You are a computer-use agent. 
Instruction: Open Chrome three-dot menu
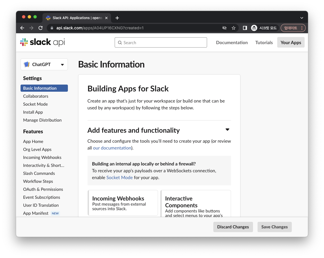[302, 28]
